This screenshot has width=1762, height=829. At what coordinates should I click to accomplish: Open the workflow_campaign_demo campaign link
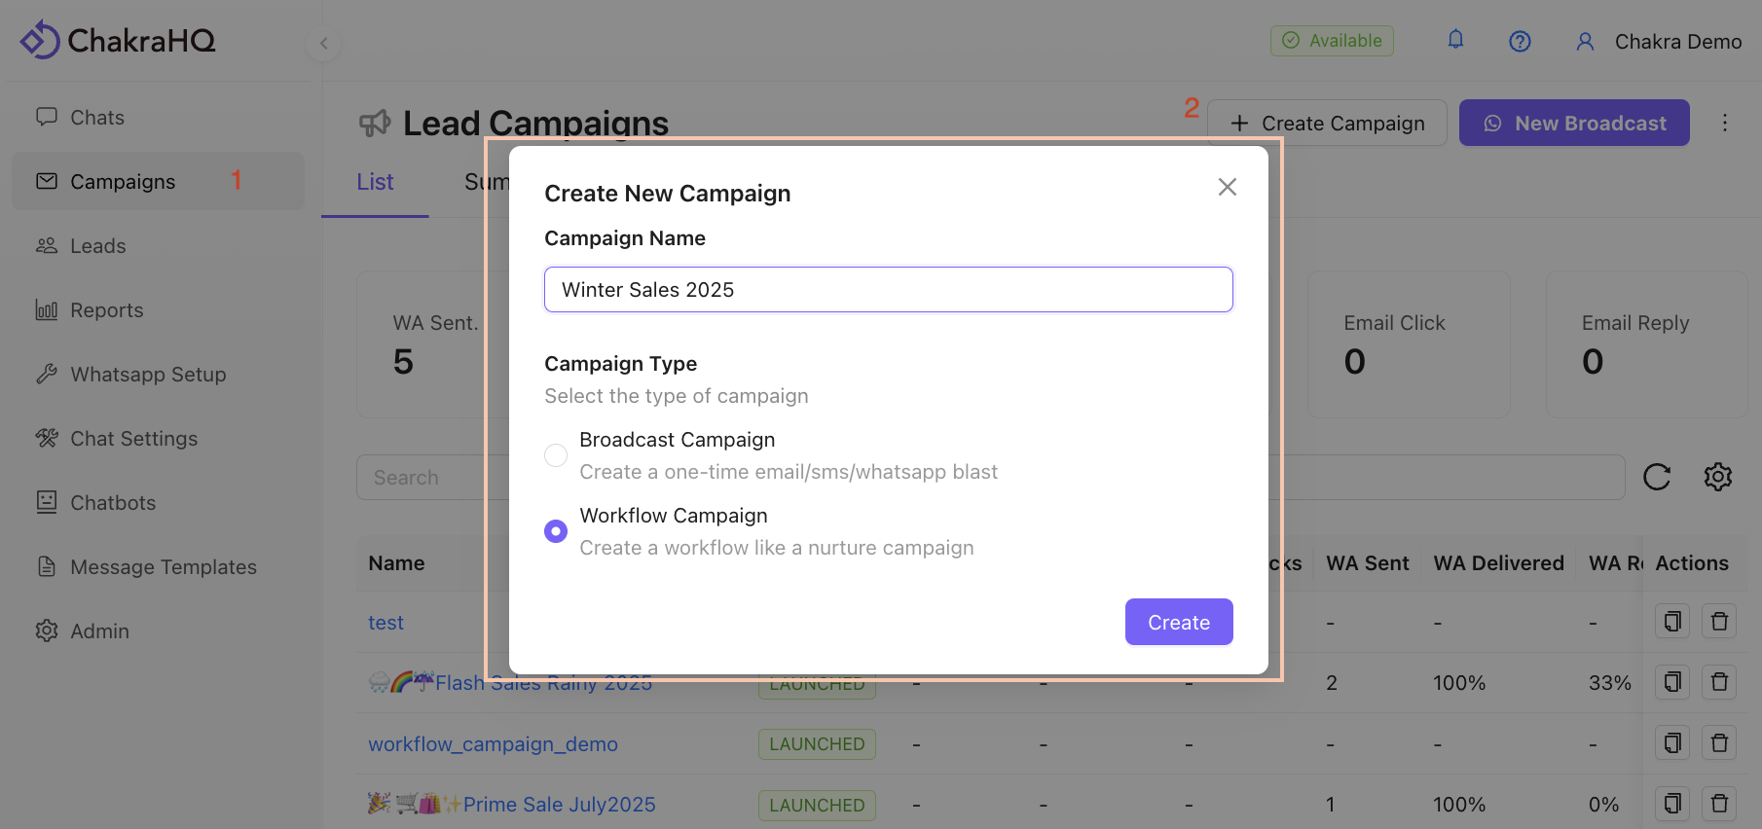pos(493,744)
